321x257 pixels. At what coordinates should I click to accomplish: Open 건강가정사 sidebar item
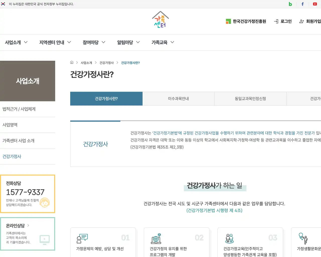(x=28, y=157)
